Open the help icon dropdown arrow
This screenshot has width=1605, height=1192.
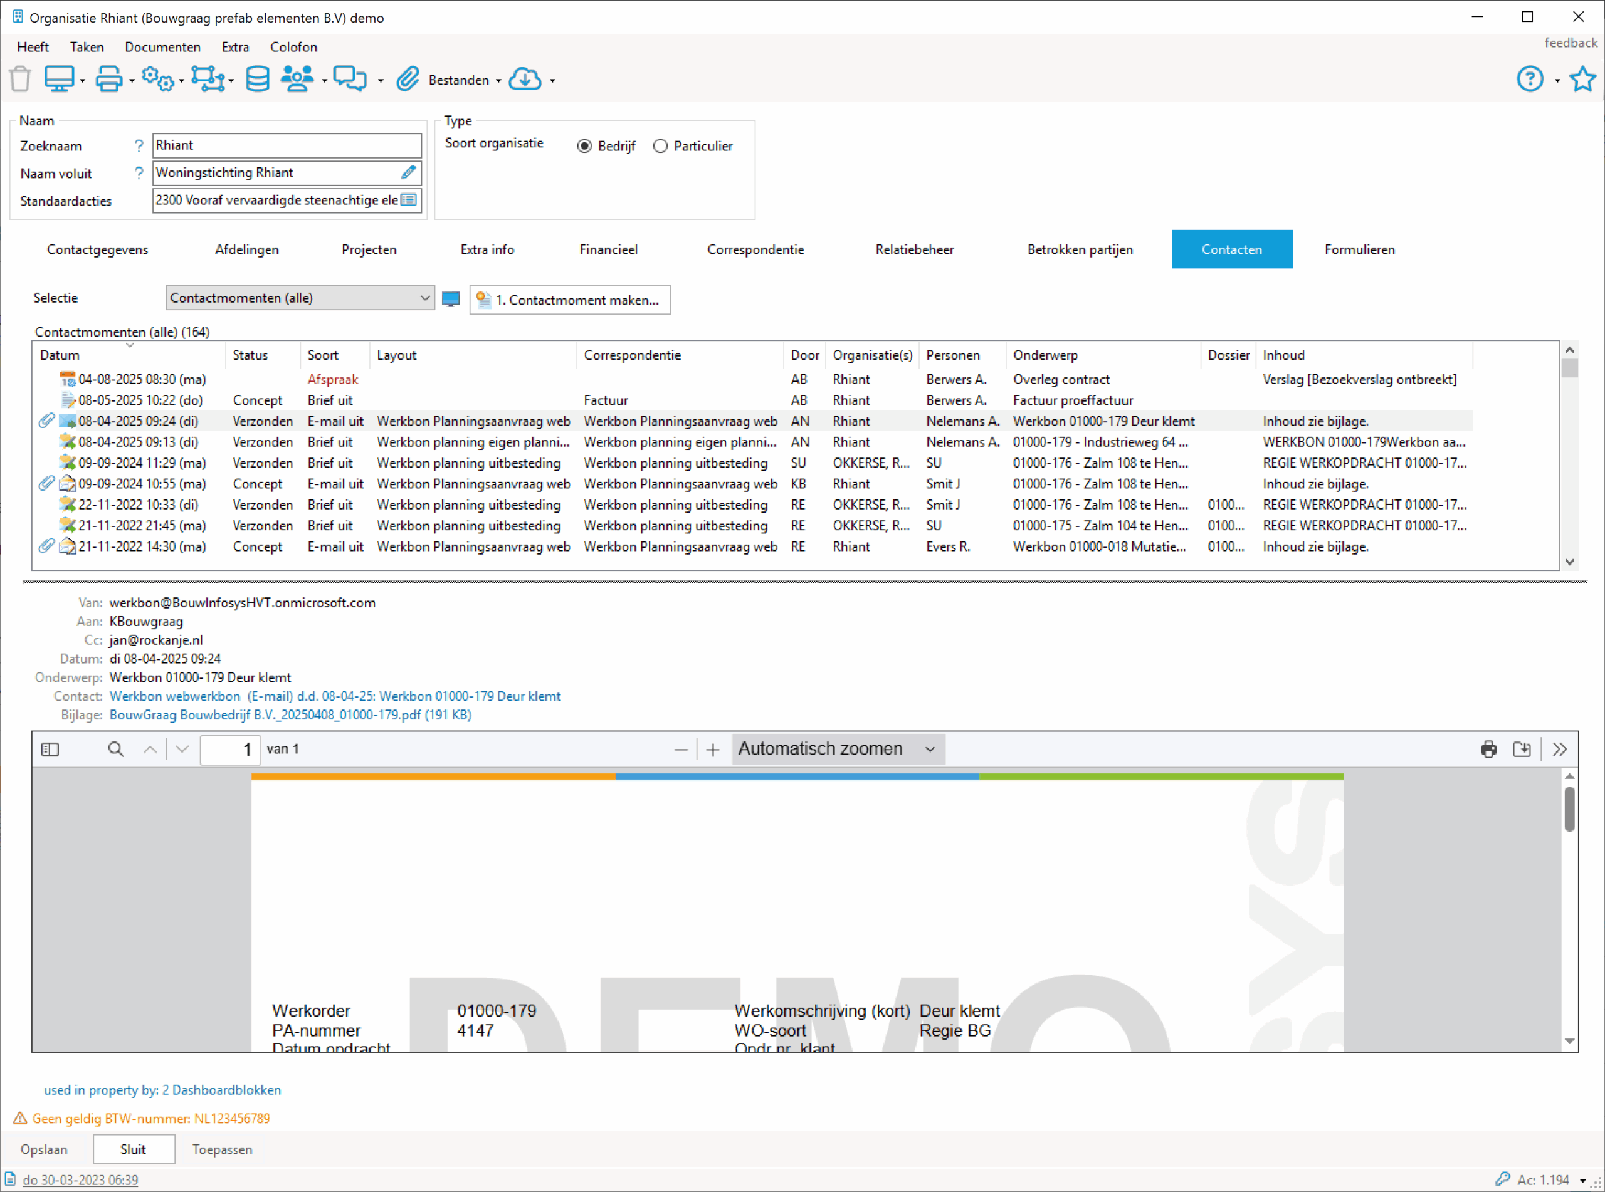point(1557,81)
